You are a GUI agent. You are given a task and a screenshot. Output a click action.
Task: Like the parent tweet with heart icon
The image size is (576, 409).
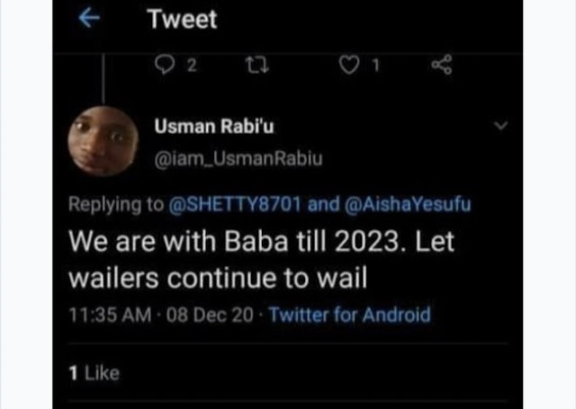[348, 66]
